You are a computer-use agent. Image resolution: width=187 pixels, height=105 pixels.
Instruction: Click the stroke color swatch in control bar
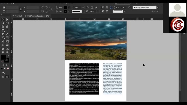[x=66, y=11]
